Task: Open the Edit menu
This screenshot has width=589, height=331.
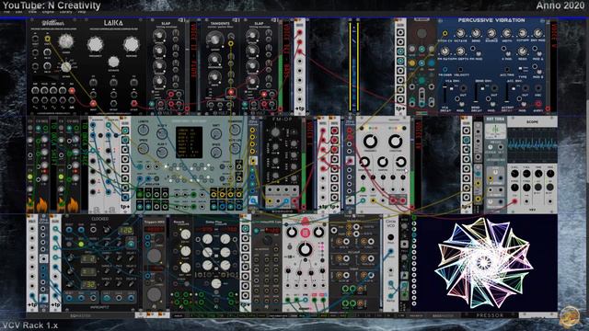Action: point(18,12)
